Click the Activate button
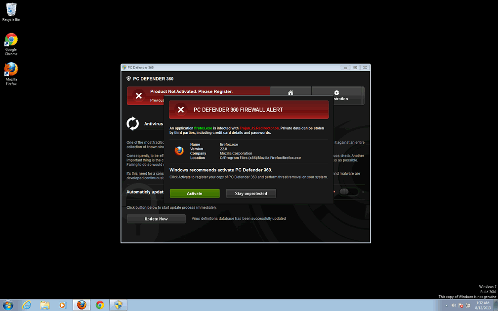498x311 pixels. tap(195, 194)
